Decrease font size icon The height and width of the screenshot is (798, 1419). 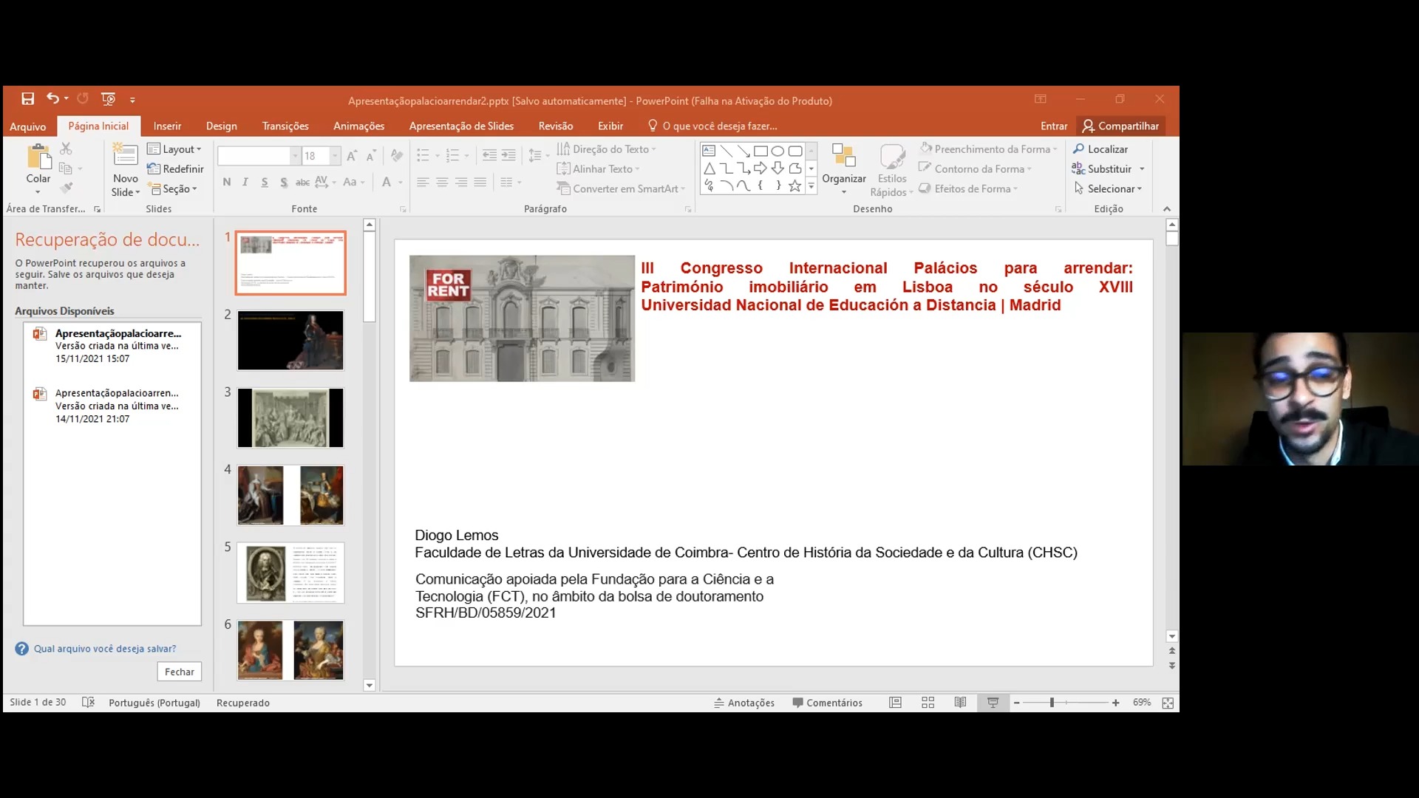click(371, 156)
